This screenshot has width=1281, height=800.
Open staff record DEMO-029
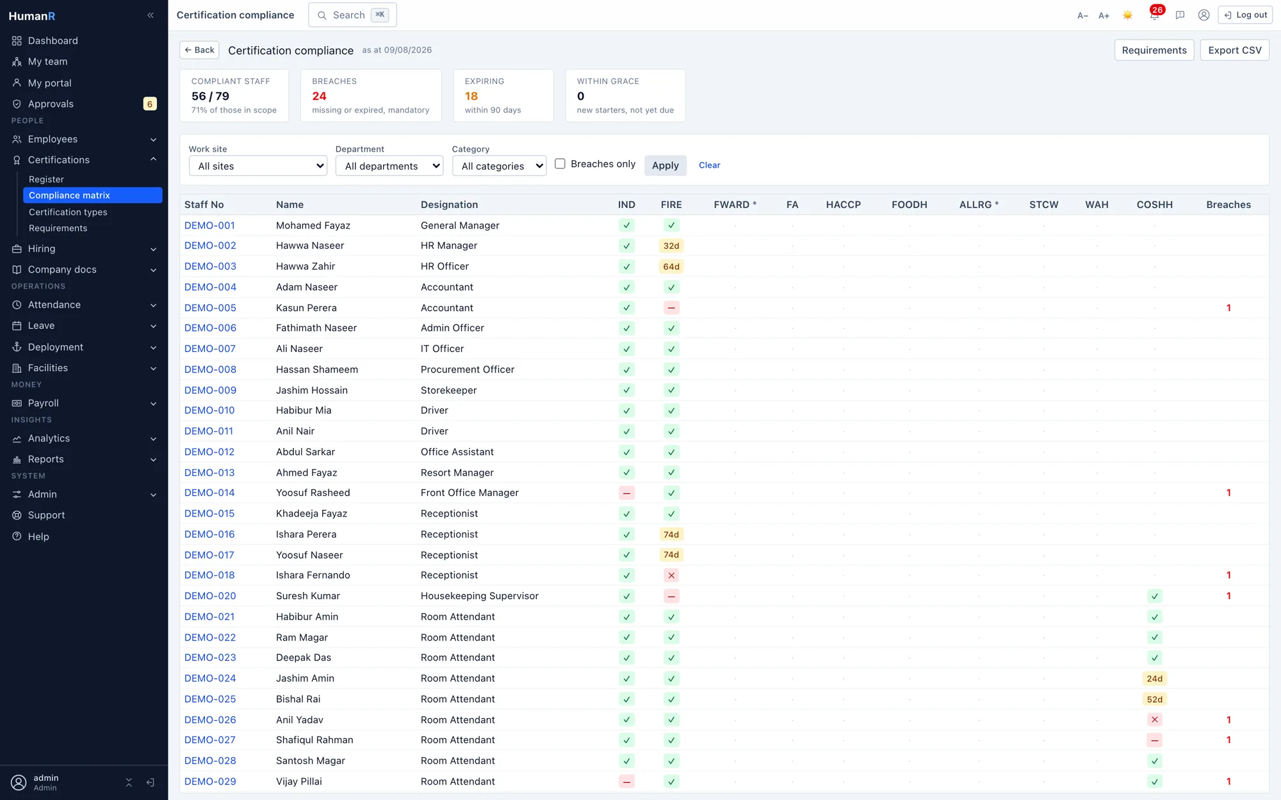[210, 781]
